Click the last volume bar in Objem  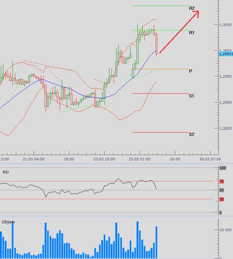(156, 242)
